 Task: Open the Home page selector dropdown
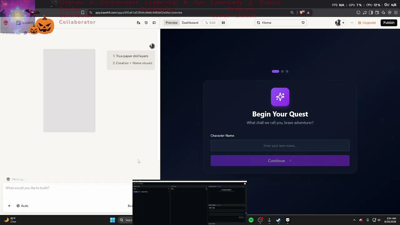coord(280,23)
